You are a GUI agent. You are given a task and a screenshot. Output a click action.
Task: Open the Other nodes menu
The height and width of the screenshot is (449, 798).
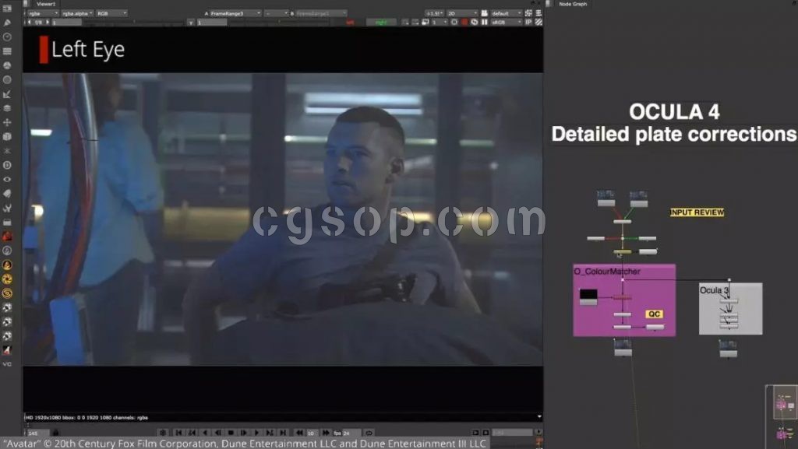click(7, 222)
